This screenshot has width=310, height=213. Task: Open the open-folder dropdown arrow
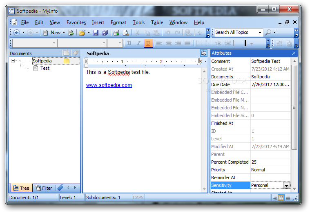tap(89, 32)
